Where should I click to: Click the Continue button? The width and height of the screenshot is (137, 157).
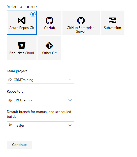(19, 145)
